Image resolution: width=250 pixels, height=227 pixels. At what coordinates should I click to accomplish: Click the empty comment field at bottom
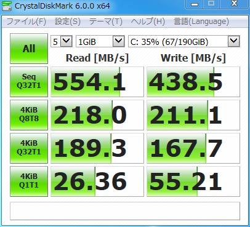pos(125,211)
